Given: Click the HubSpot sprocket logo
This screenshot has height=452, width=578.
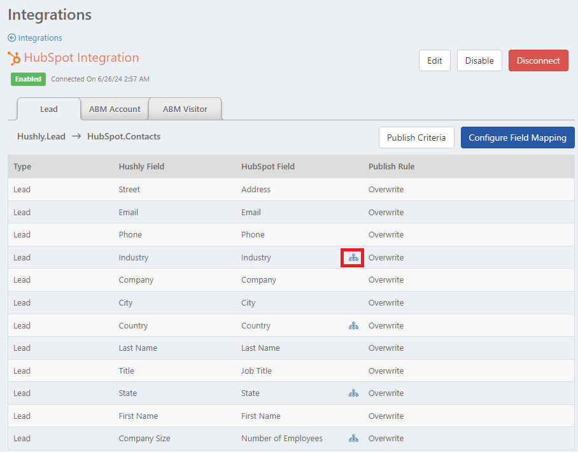Looking at the screenshot, I should click(14, 59).
